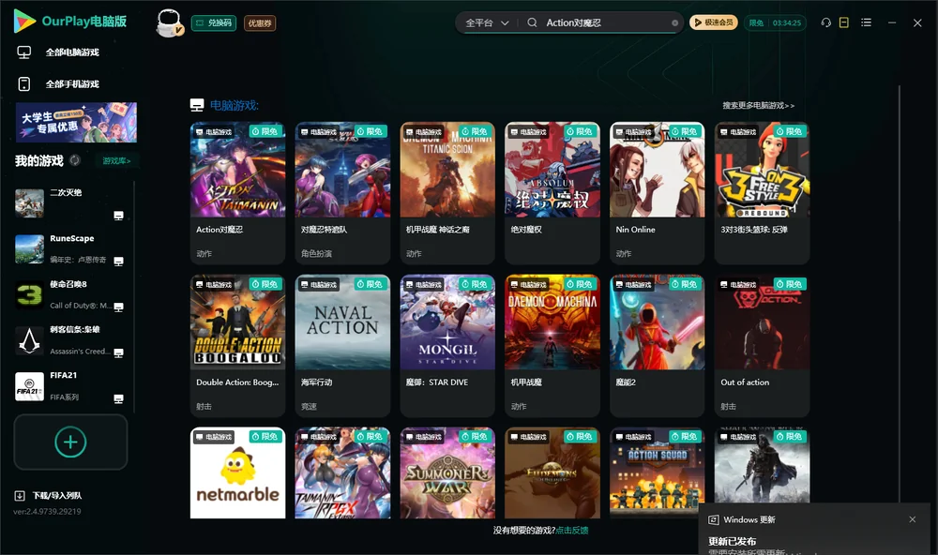Open FIFA21 from my games
The width and height of the screenshot is (938, 555).
click(x=70, y=386)
